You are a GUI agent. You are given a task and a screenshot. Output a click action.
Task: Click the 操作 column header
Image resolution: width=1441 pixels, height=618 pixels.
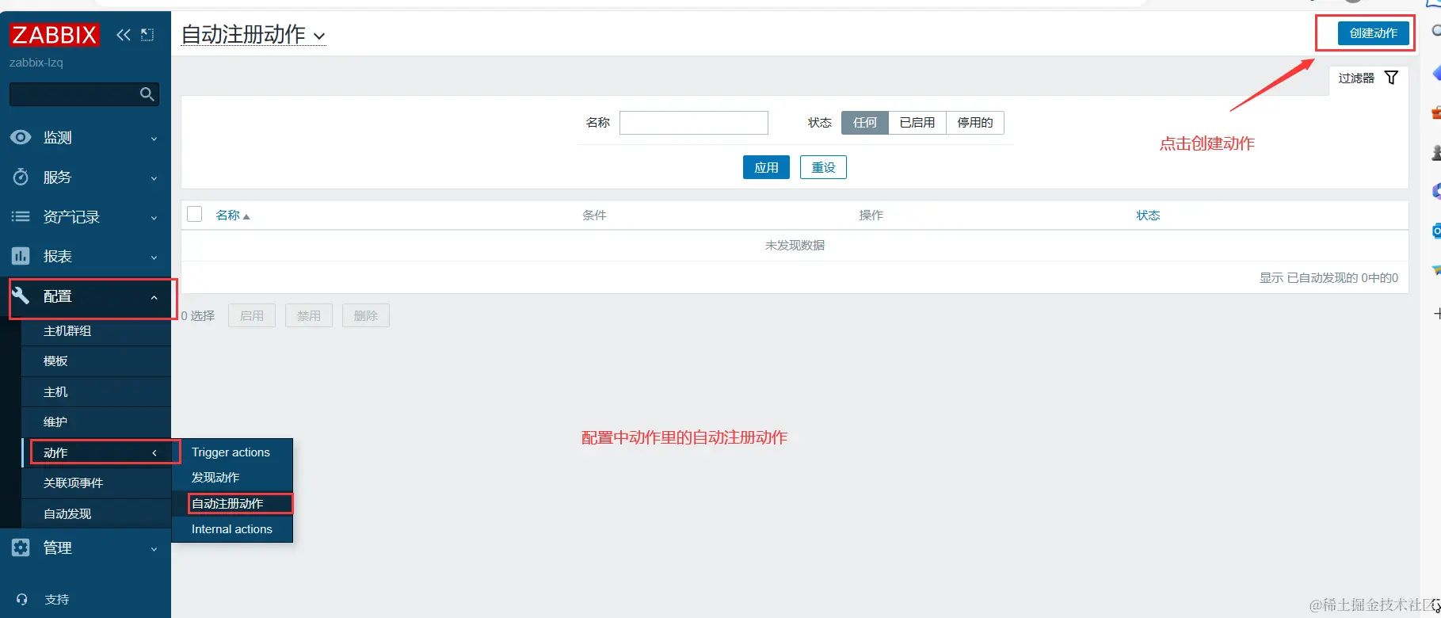click(871, 215)
